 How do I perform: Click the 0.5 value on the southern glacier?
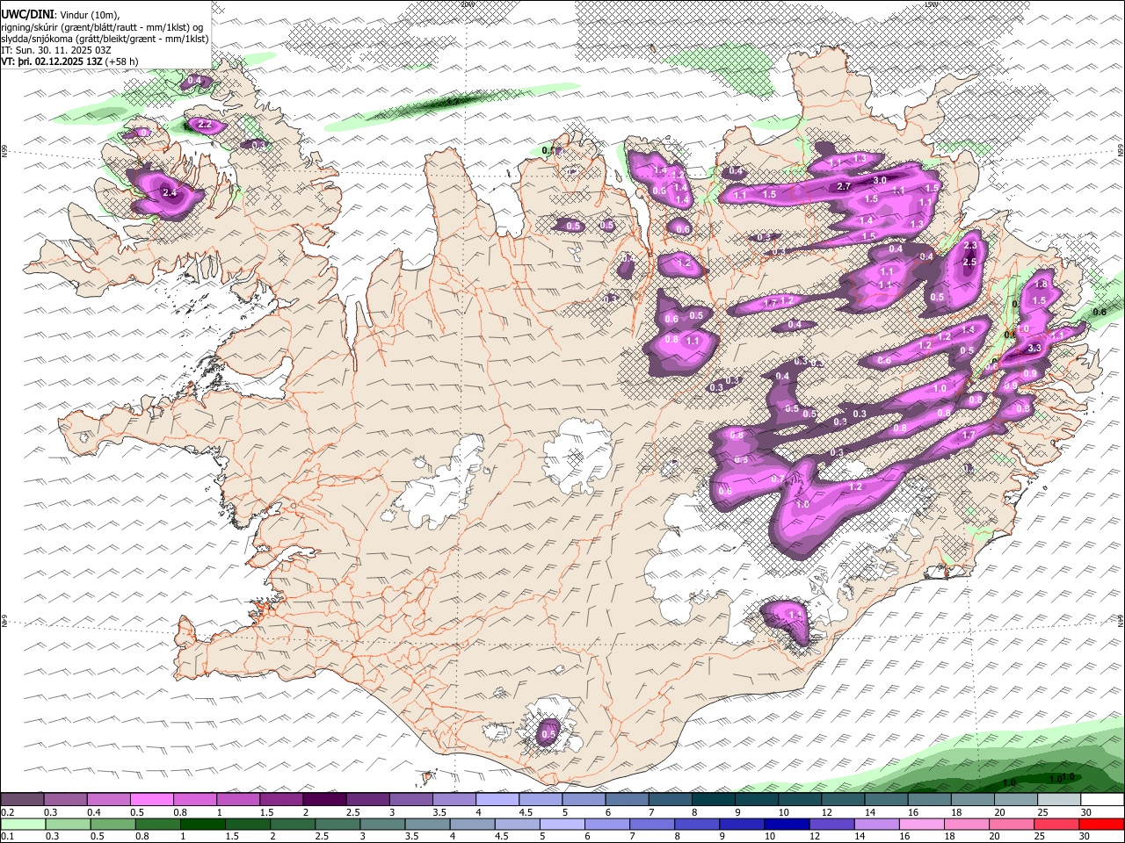point(548,733)
